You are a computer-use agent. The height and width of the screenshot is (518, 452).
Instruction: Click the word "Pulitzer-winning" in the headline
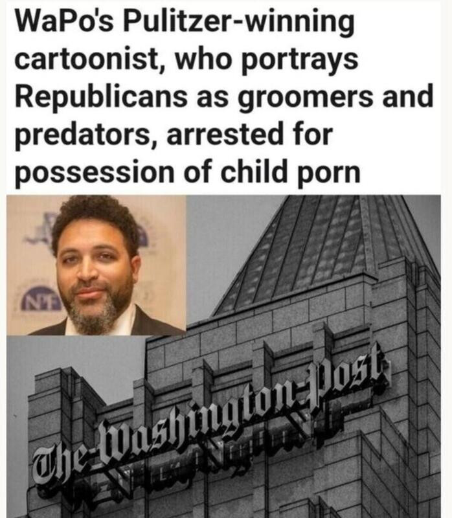(x=238, y=23)
